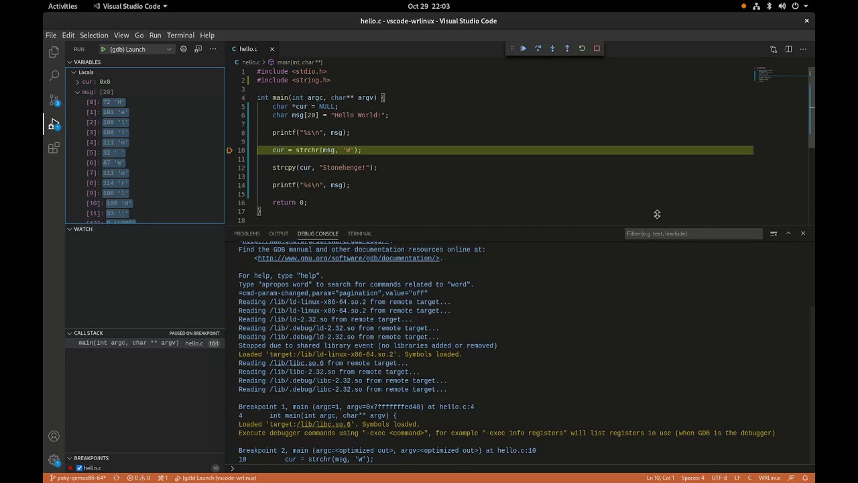Click the editor minimap
This screenshot has width=858, height=483.
780,74
